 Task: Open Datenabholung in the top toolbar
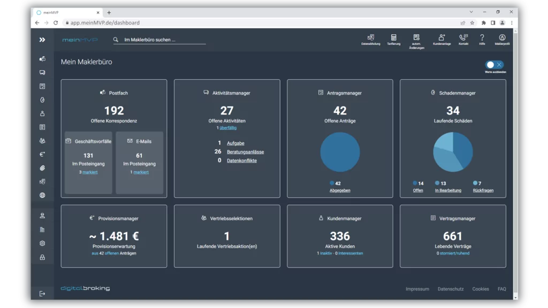[371, 40]
